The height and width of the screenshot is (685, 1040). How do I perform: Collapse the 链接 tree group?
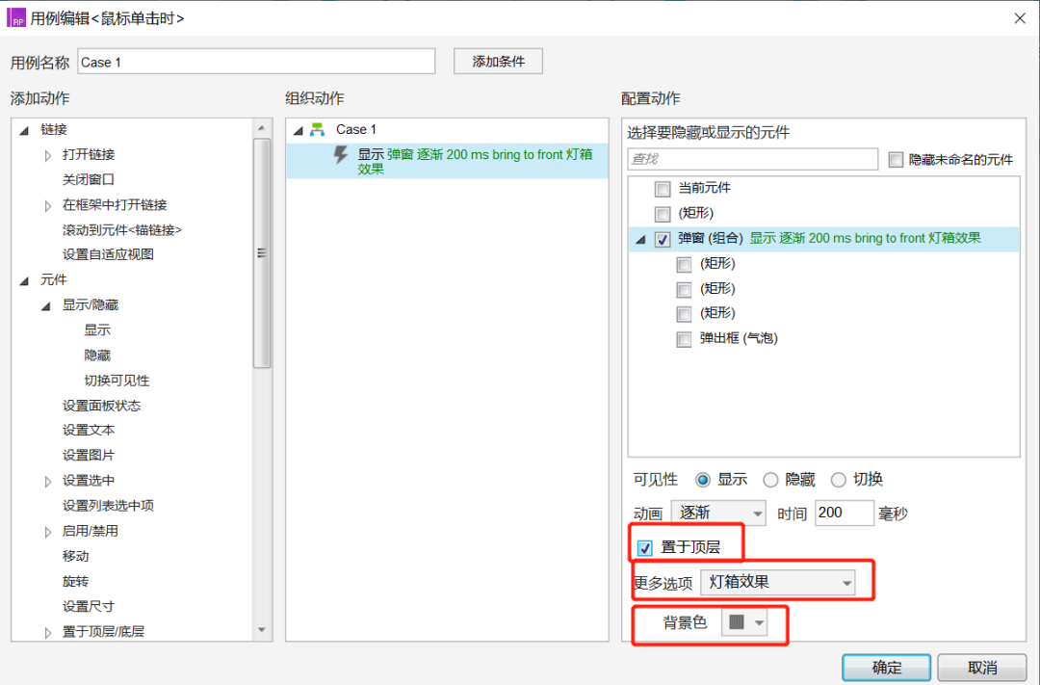pyautogui.click(x=24, y=130)
